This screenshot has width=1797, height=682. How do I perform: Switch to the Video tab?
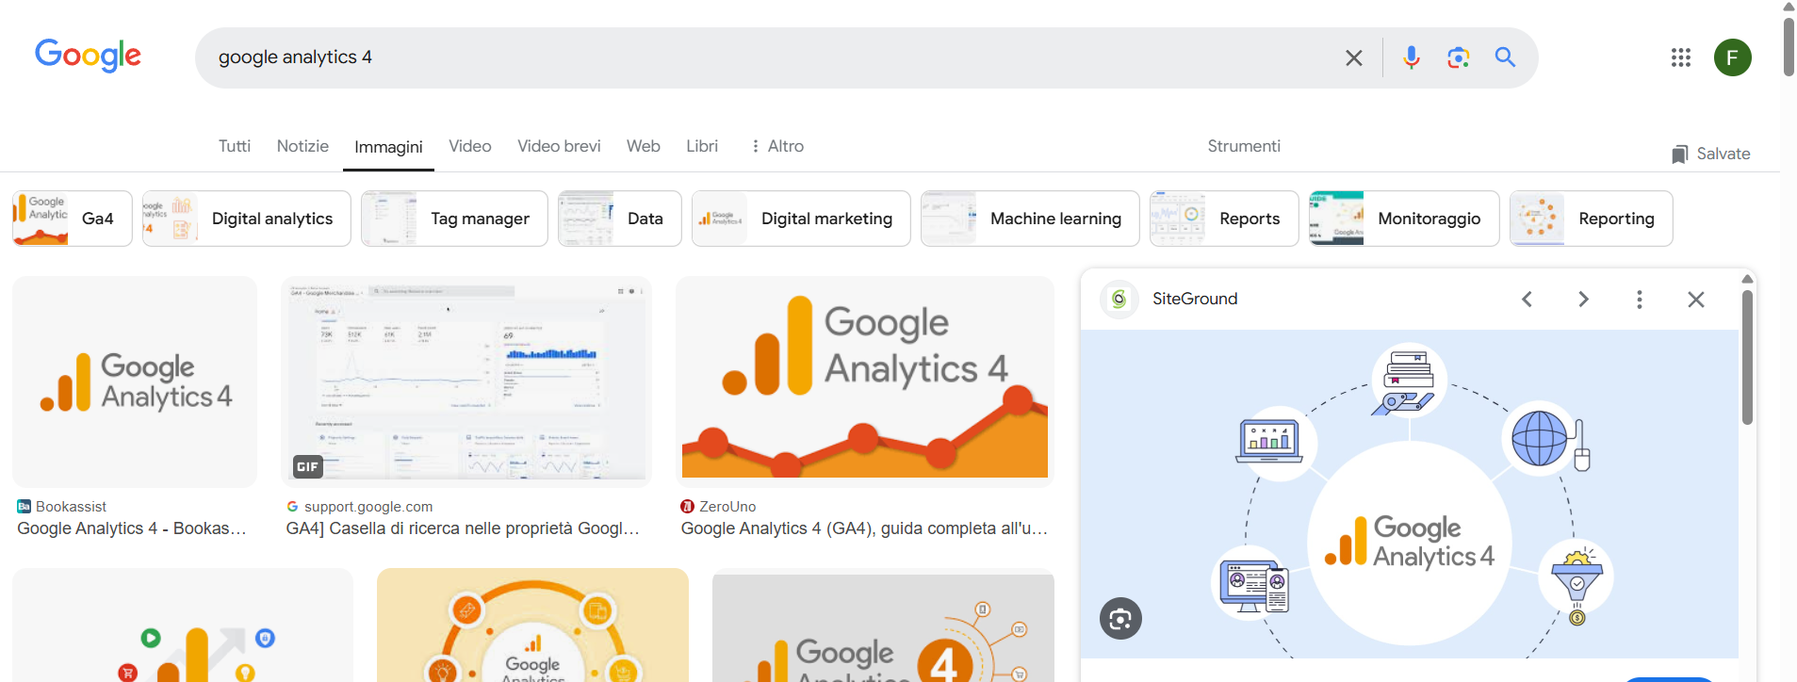pos(469,146)
